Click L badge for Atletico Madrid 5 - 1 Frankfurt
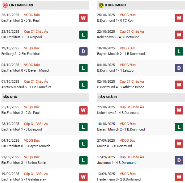185x183 pixels. click(83, 85)
